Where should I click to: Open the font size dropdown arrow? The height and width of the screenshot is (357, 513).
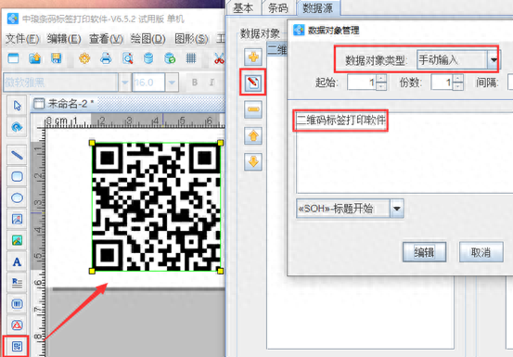(172, 83)
